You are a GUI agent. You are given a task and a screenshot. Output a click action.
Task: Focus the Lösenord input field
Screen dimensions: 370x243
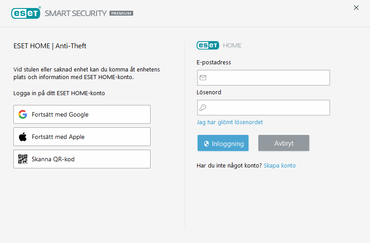tap(268, 108)
